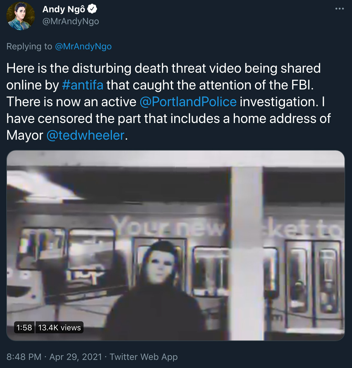Open the Andy Ngô display name
The width and height of the screenshot is (352, 368).
pos(64,9)
